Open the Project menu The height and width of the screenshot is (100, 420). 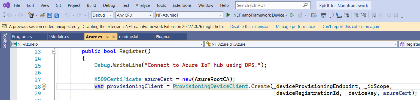74,5
